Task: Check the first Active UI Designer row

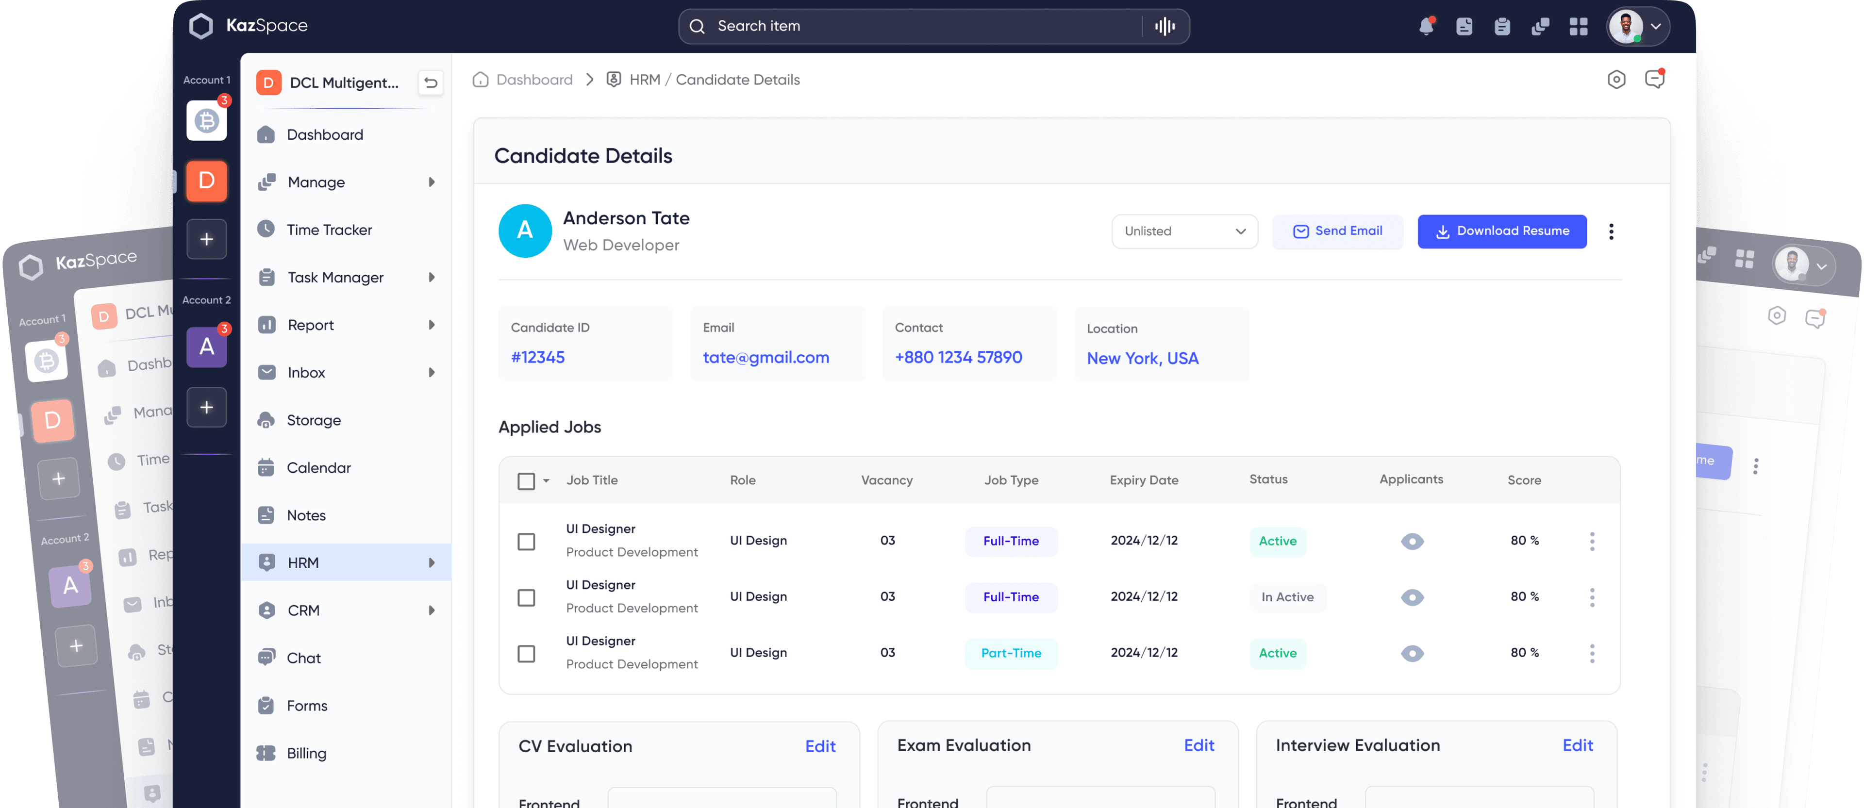Action: 526,542
